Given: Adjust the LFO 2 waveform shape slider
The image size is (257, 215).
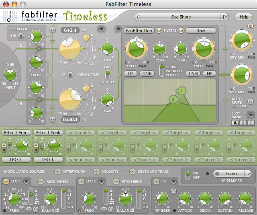Looking at the screenshot, I should (x=139, y=198).
